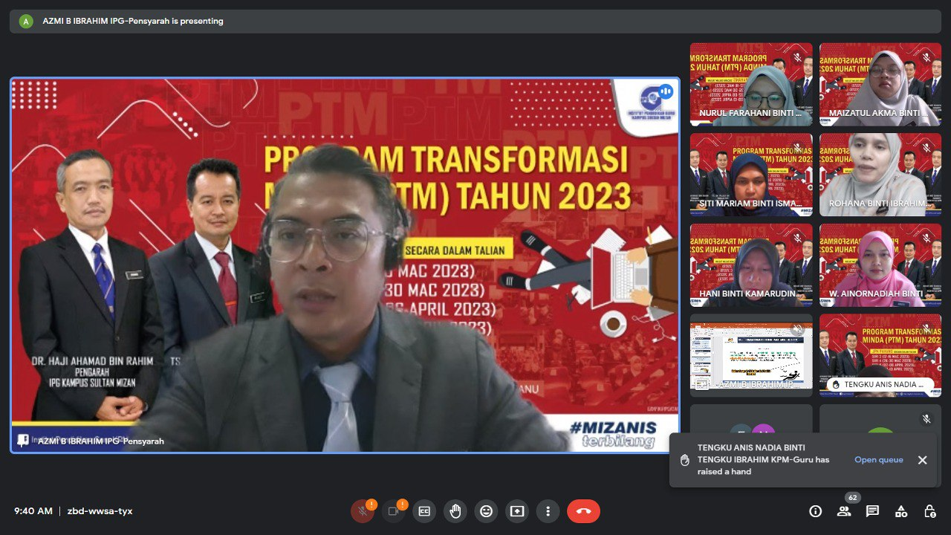Select AZMI B IBRAHIM presentation tile
This screenshot has height=535, width=951.
[751, 354]
